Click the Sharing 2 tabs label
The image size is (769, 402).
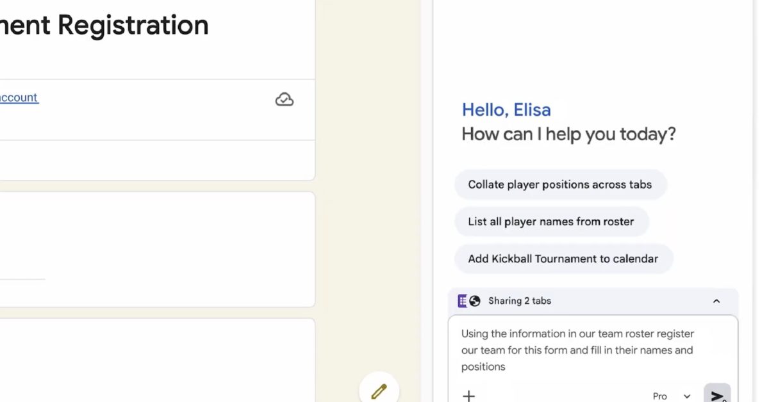(520, 301)
